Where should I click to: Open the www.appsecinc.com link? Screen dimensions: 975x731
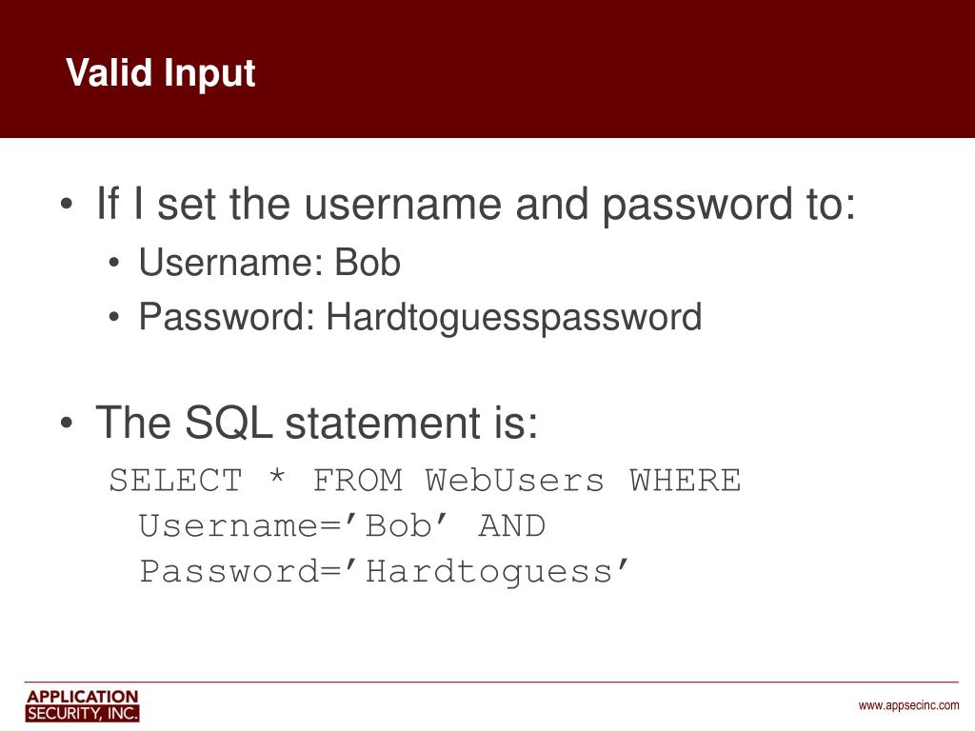tap(908, 705)
